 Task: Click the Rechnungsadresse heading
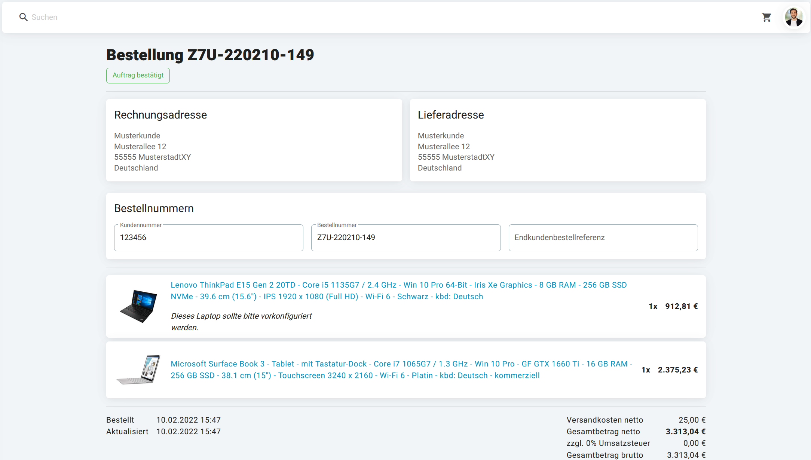click(x=160, y=115)
